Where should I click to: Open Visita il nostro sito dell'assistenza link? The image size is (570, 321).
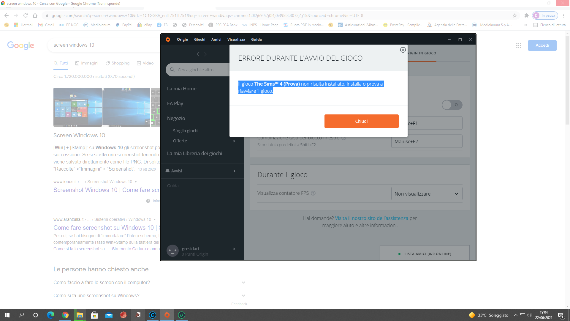371,218
